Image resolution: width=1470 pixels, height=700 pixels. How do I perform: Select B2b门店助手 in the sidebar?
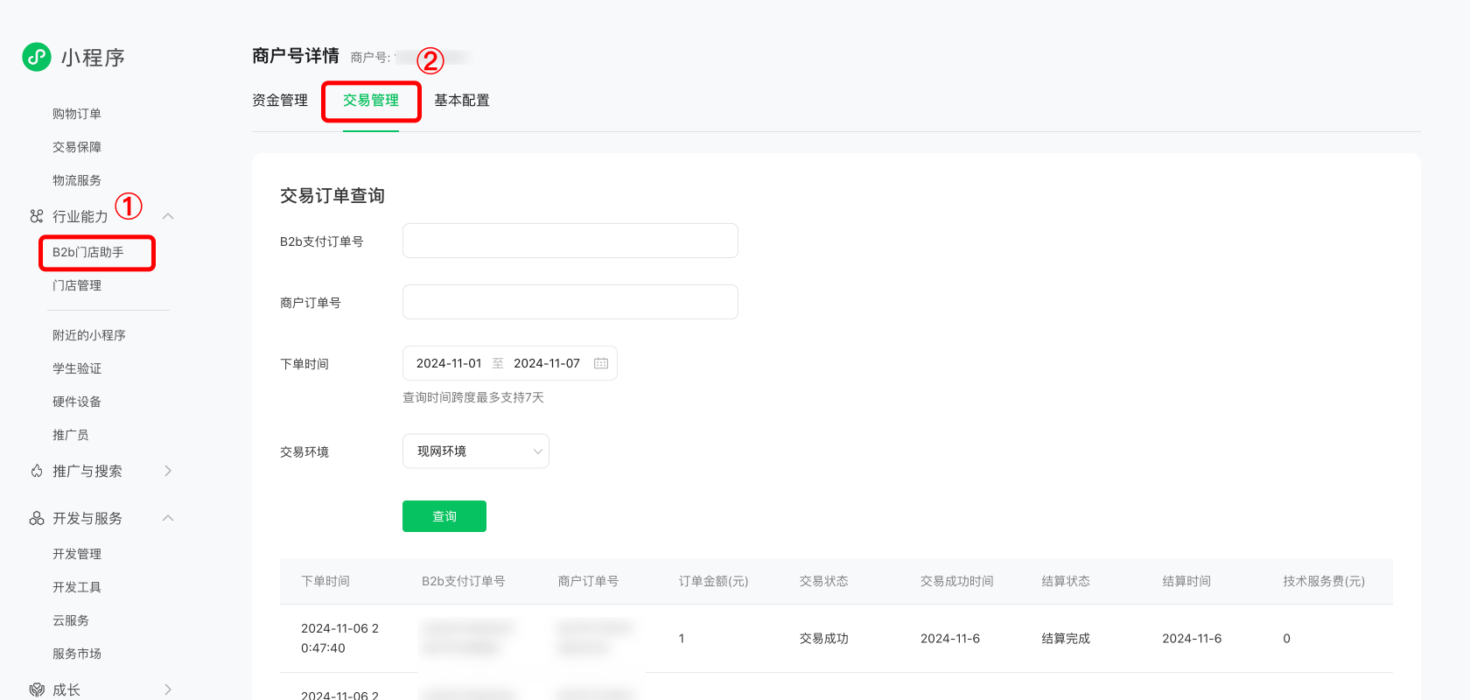pos(88,252)
